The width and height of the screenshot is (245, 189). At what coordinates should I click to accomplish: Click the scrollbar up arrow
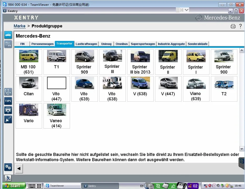242,50
